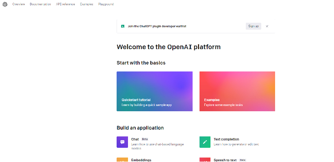Select Examples in the top navigation
Viewport: 334px width, 162px height.
coord(87,4)
